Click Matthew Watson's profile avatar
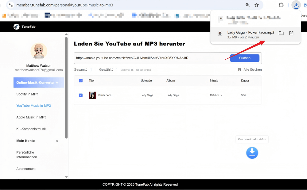The width and height of the screenshot is (307, 190). [39, 51]
